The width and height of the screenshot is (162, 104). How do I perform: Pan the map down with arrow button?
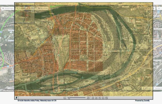(100, 98)
